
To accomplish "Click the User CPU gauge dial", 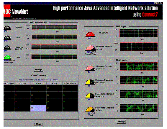I will pos(7,38).
